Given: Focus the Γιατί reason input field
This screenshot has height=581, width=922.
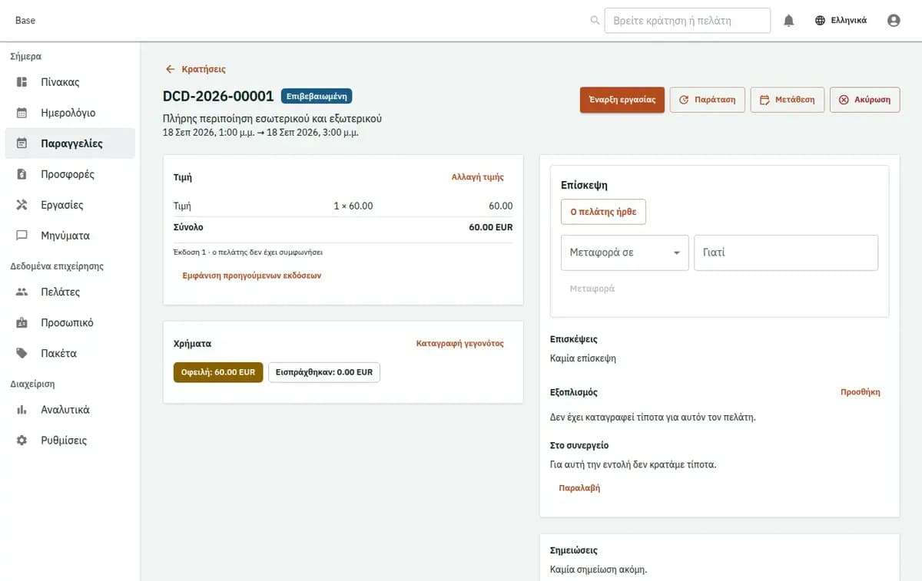Looking at the screenshot, I should [786, 253].
